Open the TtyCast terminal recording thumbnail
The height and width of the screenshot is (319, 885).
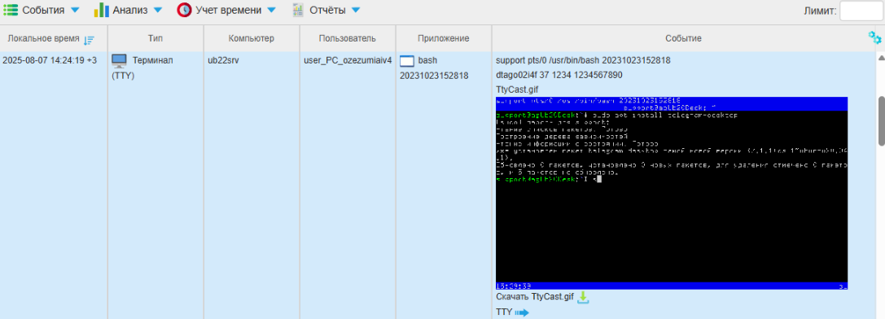tap(672, 193)
